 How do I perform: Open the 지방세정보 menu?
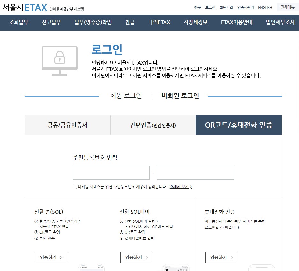(x=195, y=23)
